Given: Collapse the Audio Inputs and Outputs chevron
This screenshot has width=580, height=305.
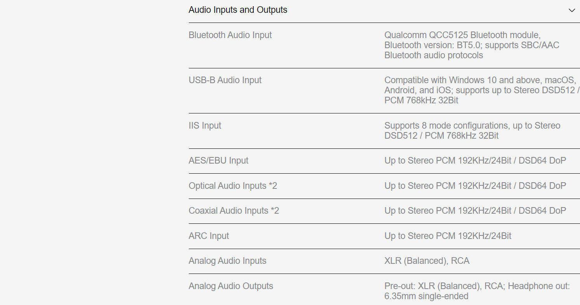Looking at the screenshot, I should (571, 10).
